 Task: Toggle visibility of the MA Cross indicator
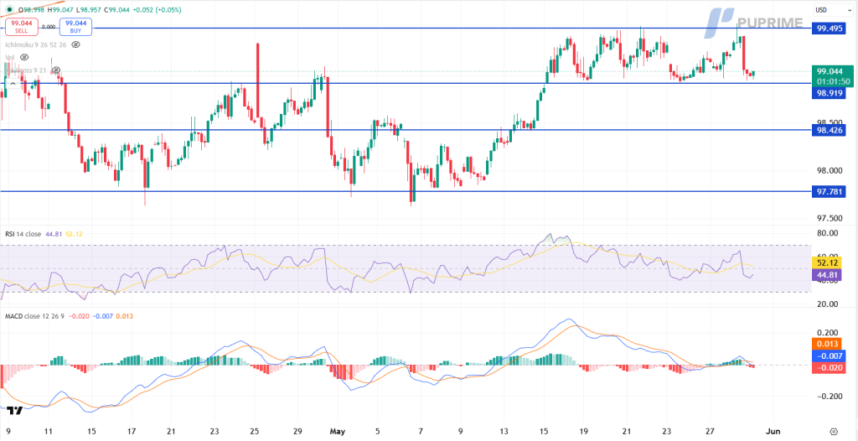pyautogui.click(x=56, y=70)
